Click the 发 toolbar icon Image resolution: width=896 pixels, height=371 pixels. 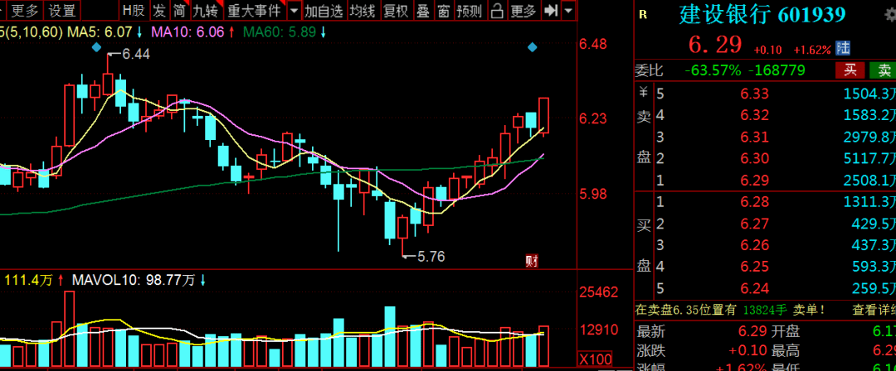point(160,10)
